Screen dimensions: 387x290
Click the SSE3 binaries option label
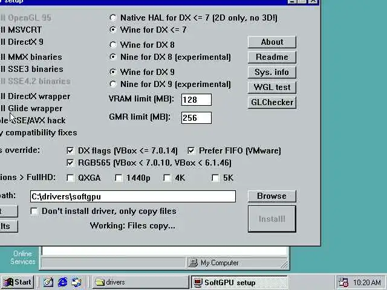click(36, 69)
